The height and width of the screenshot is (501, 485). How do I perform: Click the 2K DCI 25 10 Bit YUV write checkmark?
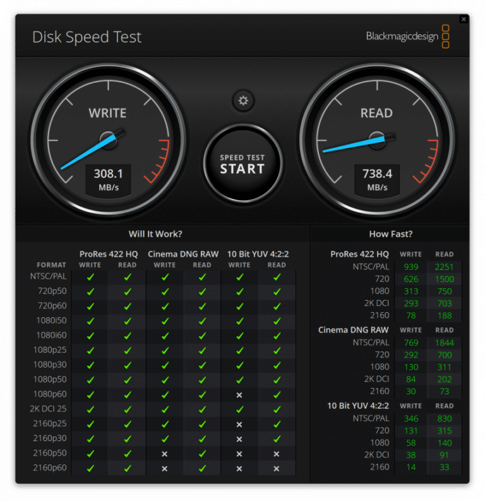point(239,409)
